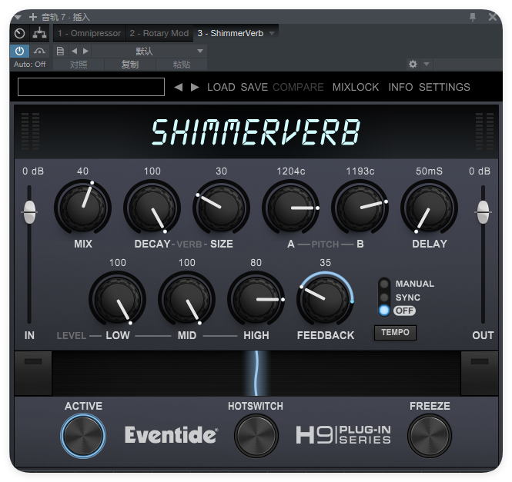The height and width of the screenshot is (482, 512).
Task: Click LOAD in the Eventide menu bar
Action: pos(221,87)
